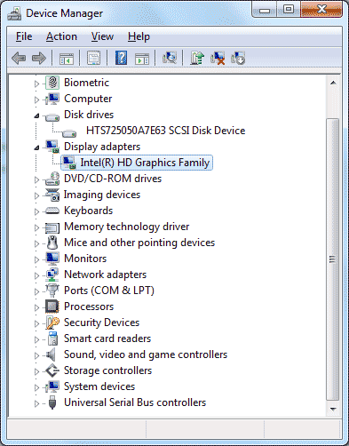Click the DVD/CD-ROM drives icon

click(52, 179)
